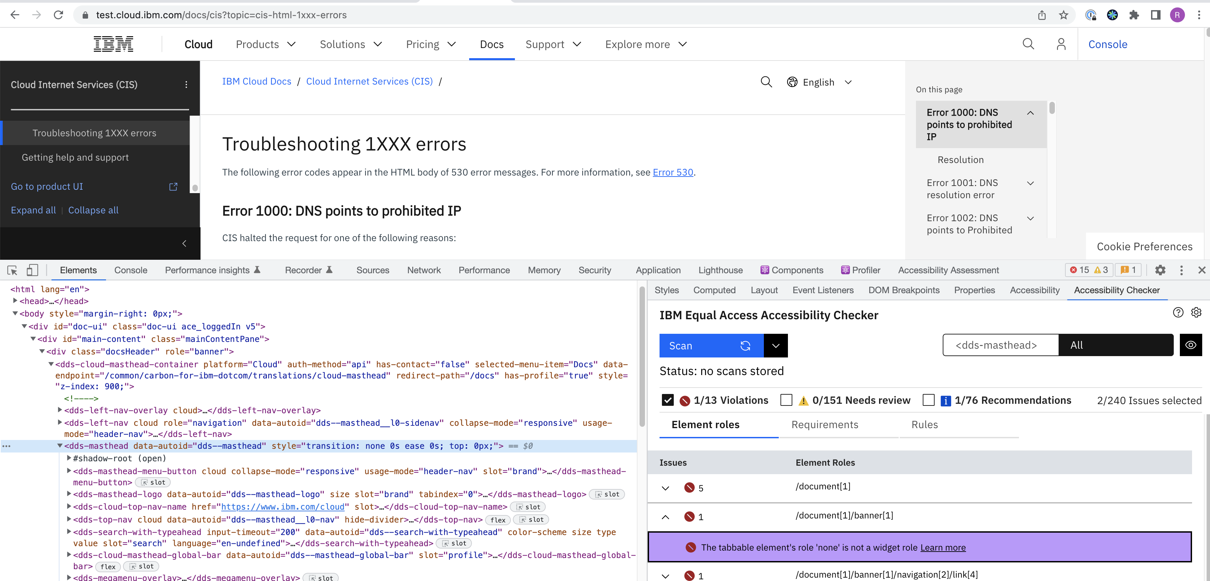Screen dimensions: 1210x581
Task: Open Accessibility Checker help icon
Action: [1177, 313]
